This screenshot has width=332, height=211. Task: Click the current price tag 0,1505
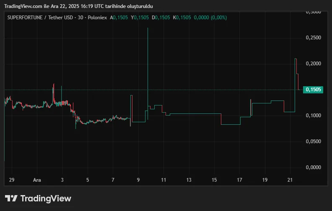click(x=313, y=90)
